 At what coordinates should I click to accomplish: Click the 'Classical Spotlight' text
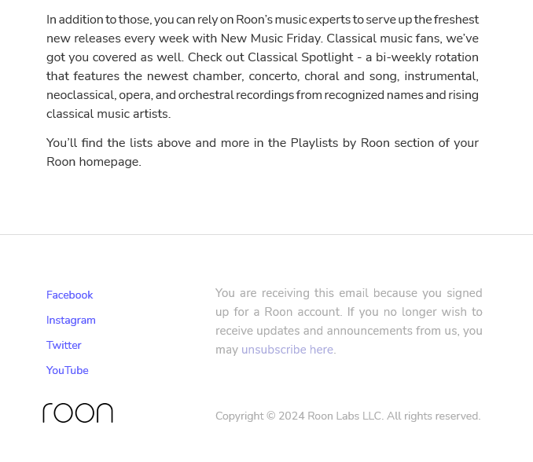tap(300, 57)
